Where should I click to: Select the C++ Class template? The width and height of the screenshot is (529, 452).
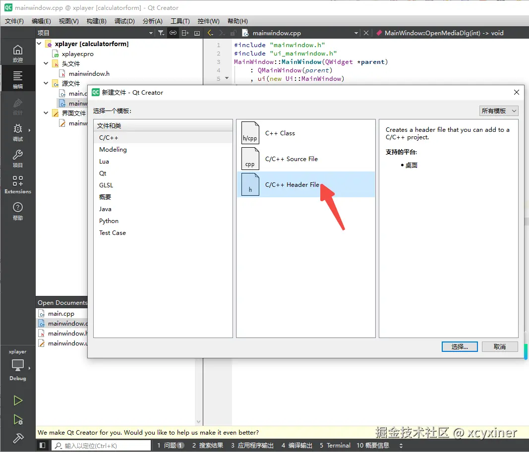(306, 133)
